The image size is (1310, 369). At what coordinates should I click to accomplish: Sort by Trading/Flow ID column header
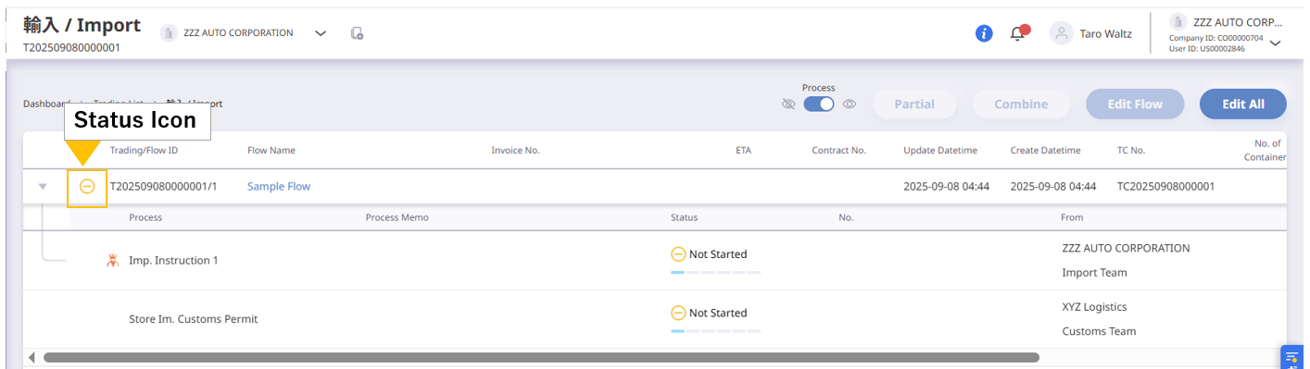click(144, 151)
